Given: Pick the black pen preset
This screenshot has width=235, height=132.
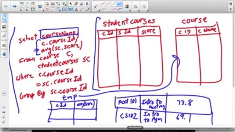Looking at the screenshot, I should point(120,9).
